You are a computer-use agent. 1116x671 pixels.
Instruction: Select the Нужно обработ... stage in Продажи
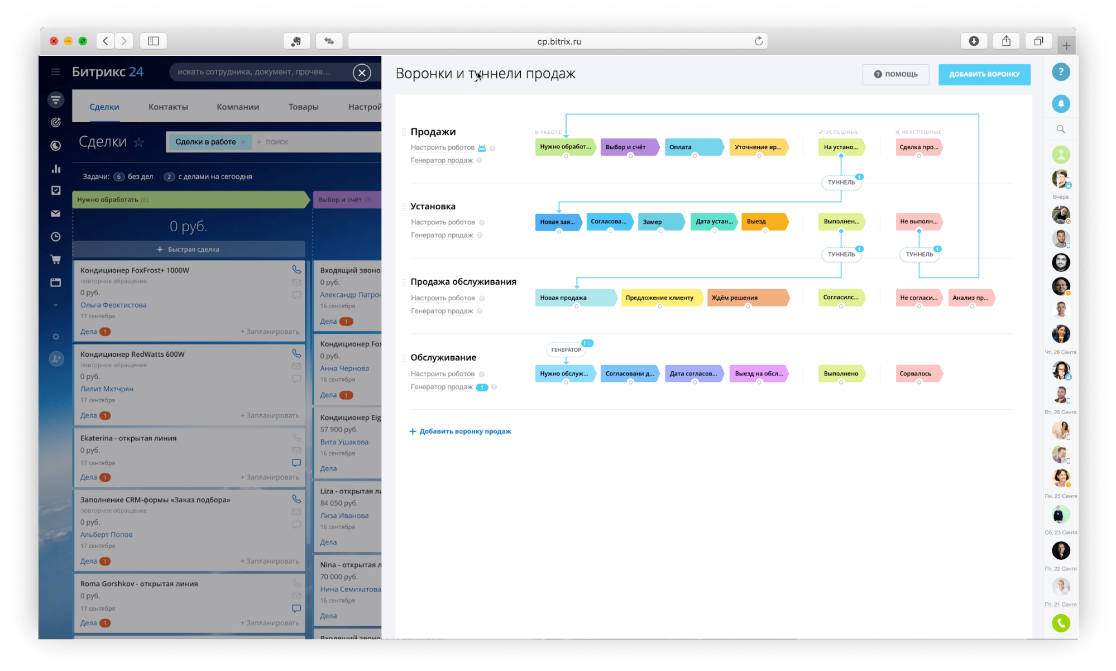click(565, 147)
